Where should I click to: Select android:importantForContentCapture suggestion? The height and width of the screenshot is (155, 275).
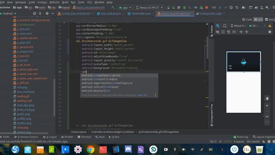coord(119,83)
